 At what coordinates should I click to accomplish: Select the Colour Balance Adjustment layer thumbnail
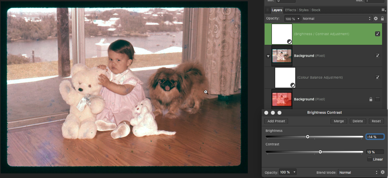285,78
